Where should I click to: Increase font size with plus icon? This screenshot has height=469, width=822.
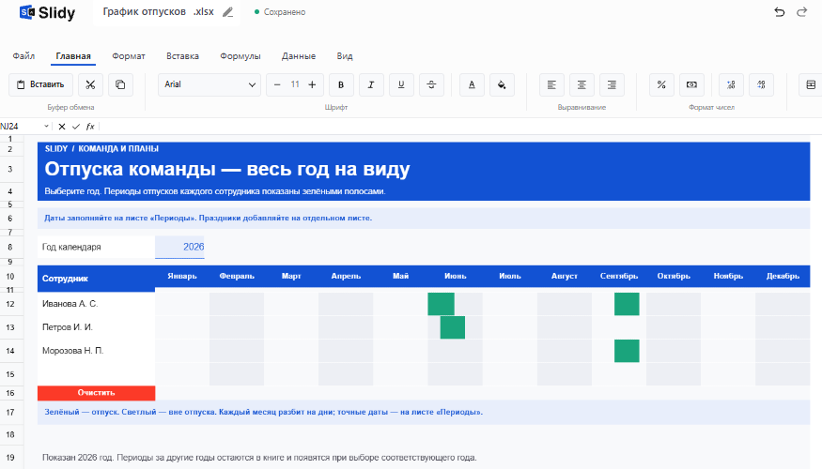pos(312,84)
